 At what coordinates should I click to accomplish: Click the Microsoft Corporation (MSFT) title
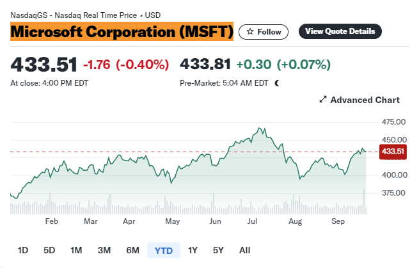(122, 31)
